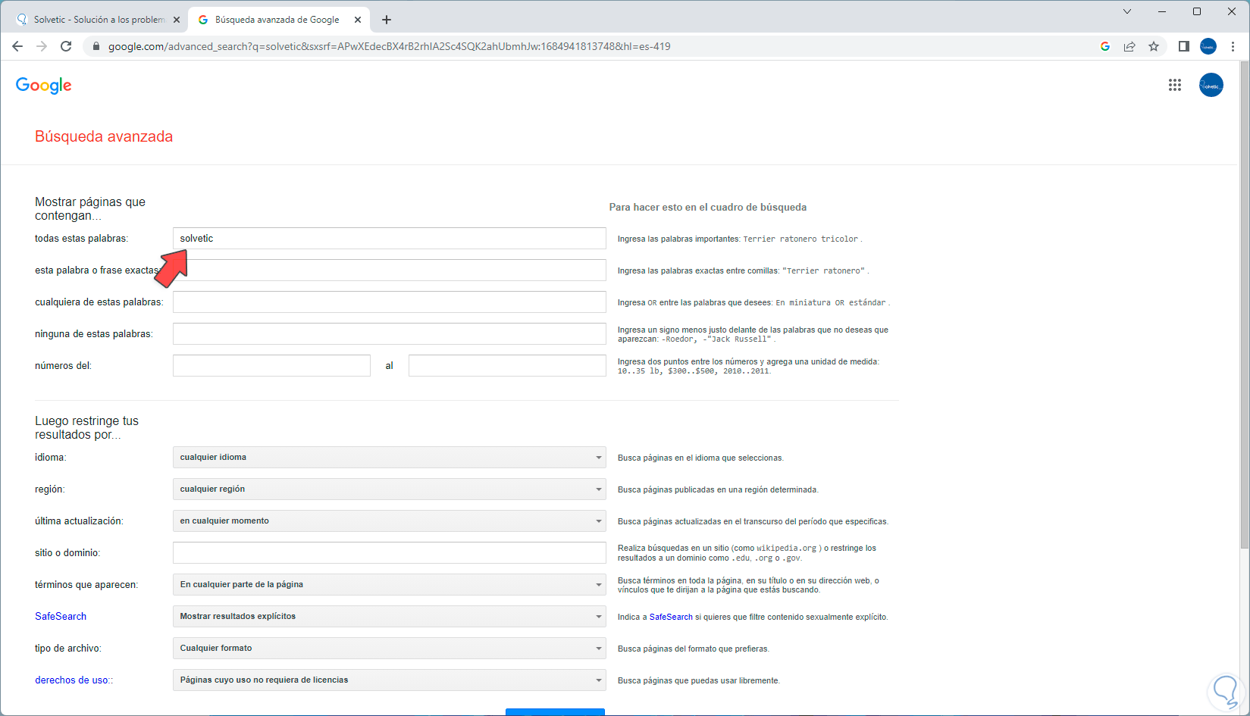
Task: Open the Google apps grid
Action: point(1175,85)
